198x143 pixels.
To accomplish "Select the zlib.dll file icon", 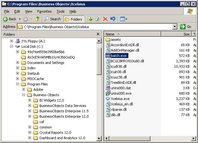I will coord(108,115).
